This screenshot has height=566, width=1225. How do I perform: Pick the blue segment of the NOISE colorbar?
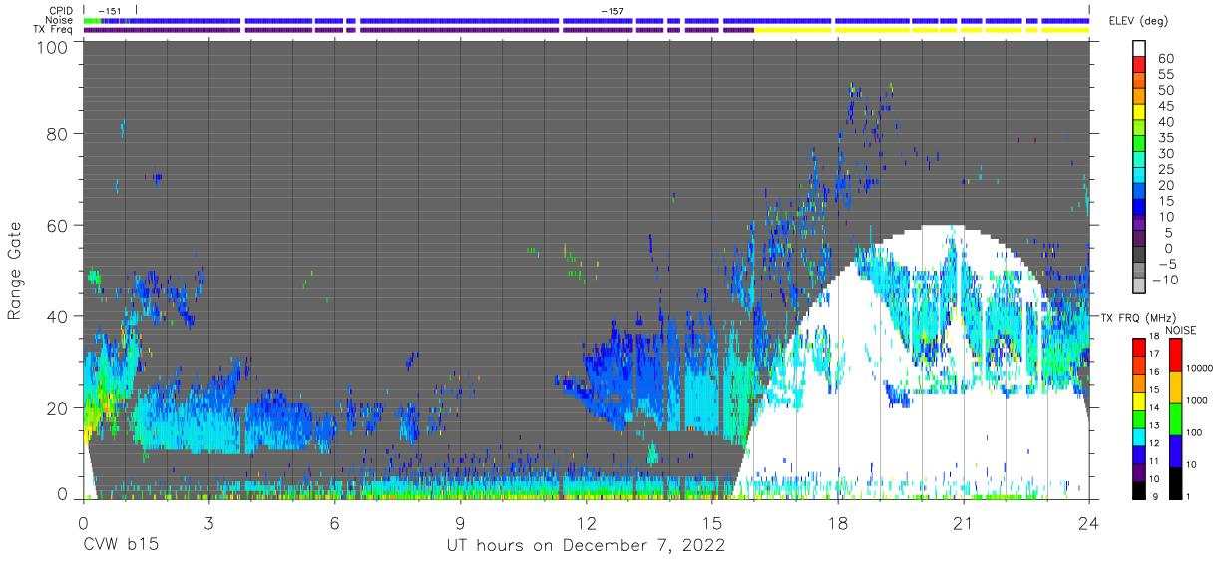pyautogui.click(x=1175, y=449)
